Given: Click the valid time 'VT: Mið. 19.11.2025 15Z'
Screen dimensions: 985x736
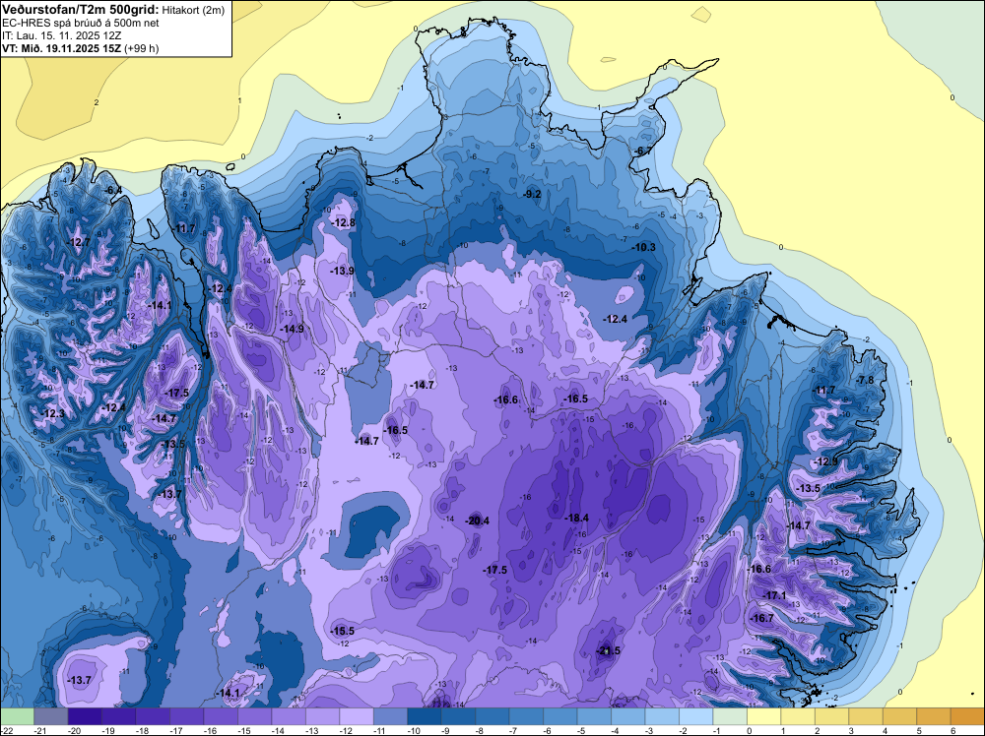Looking at the screenshot, I should [x=61, y=48].
